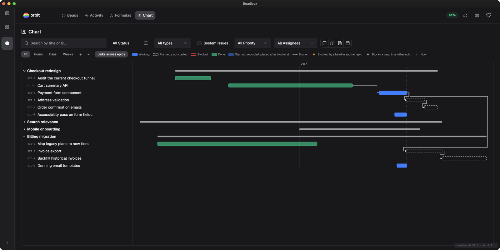Open the grid dashboard icon in sidebar
This screenshot has height=250, width=500.
[7, 27]
